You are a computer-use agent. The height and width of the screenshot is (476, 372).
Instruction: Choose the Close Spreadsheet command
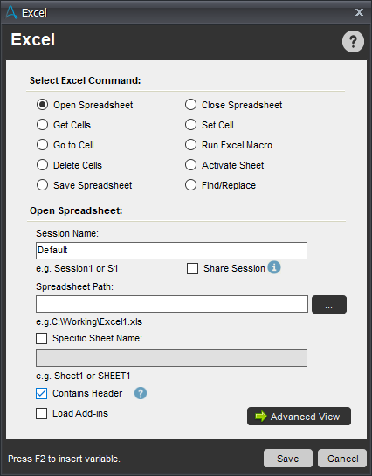click(x=190, y=105)
